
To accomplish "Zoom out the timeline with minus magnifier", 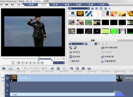I will tap(25, 68).
